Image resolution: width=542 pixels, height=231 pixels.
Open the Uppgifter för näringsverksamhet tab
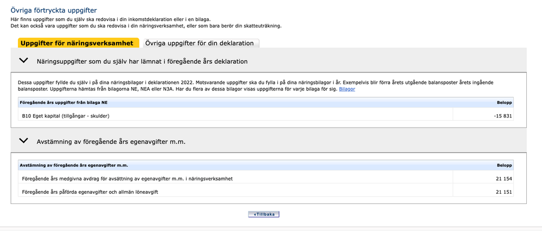[x=79, y=43]
